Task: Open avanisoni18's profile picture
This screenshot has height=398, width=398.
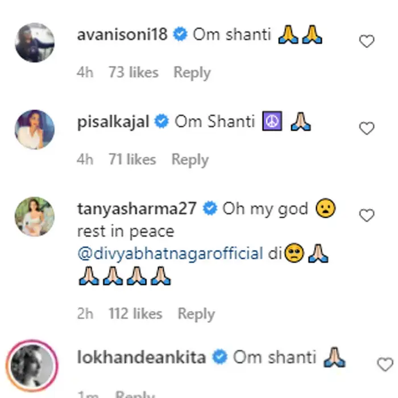Action: click(34, 43)
